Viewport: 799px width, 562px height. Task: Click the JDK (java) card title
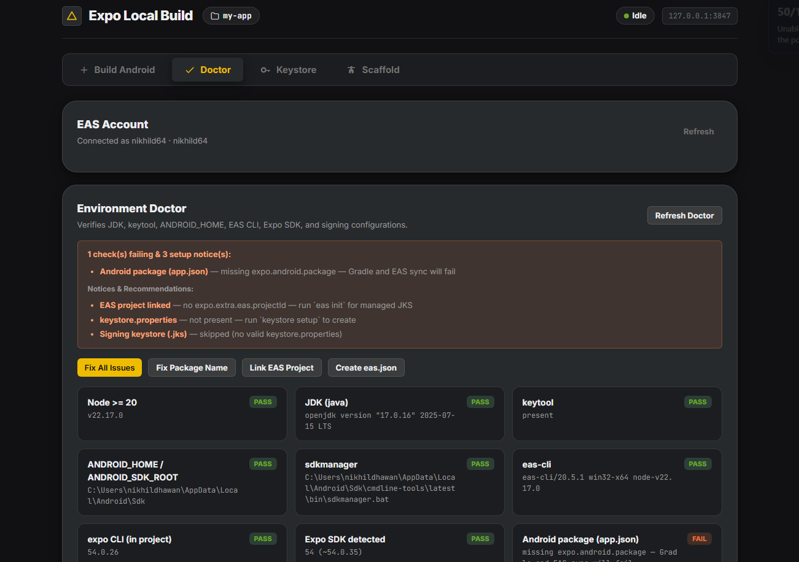[327, 403]
